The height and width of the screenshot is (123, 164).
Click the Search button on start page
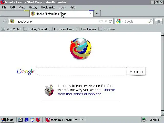click(x=136, y=71)
